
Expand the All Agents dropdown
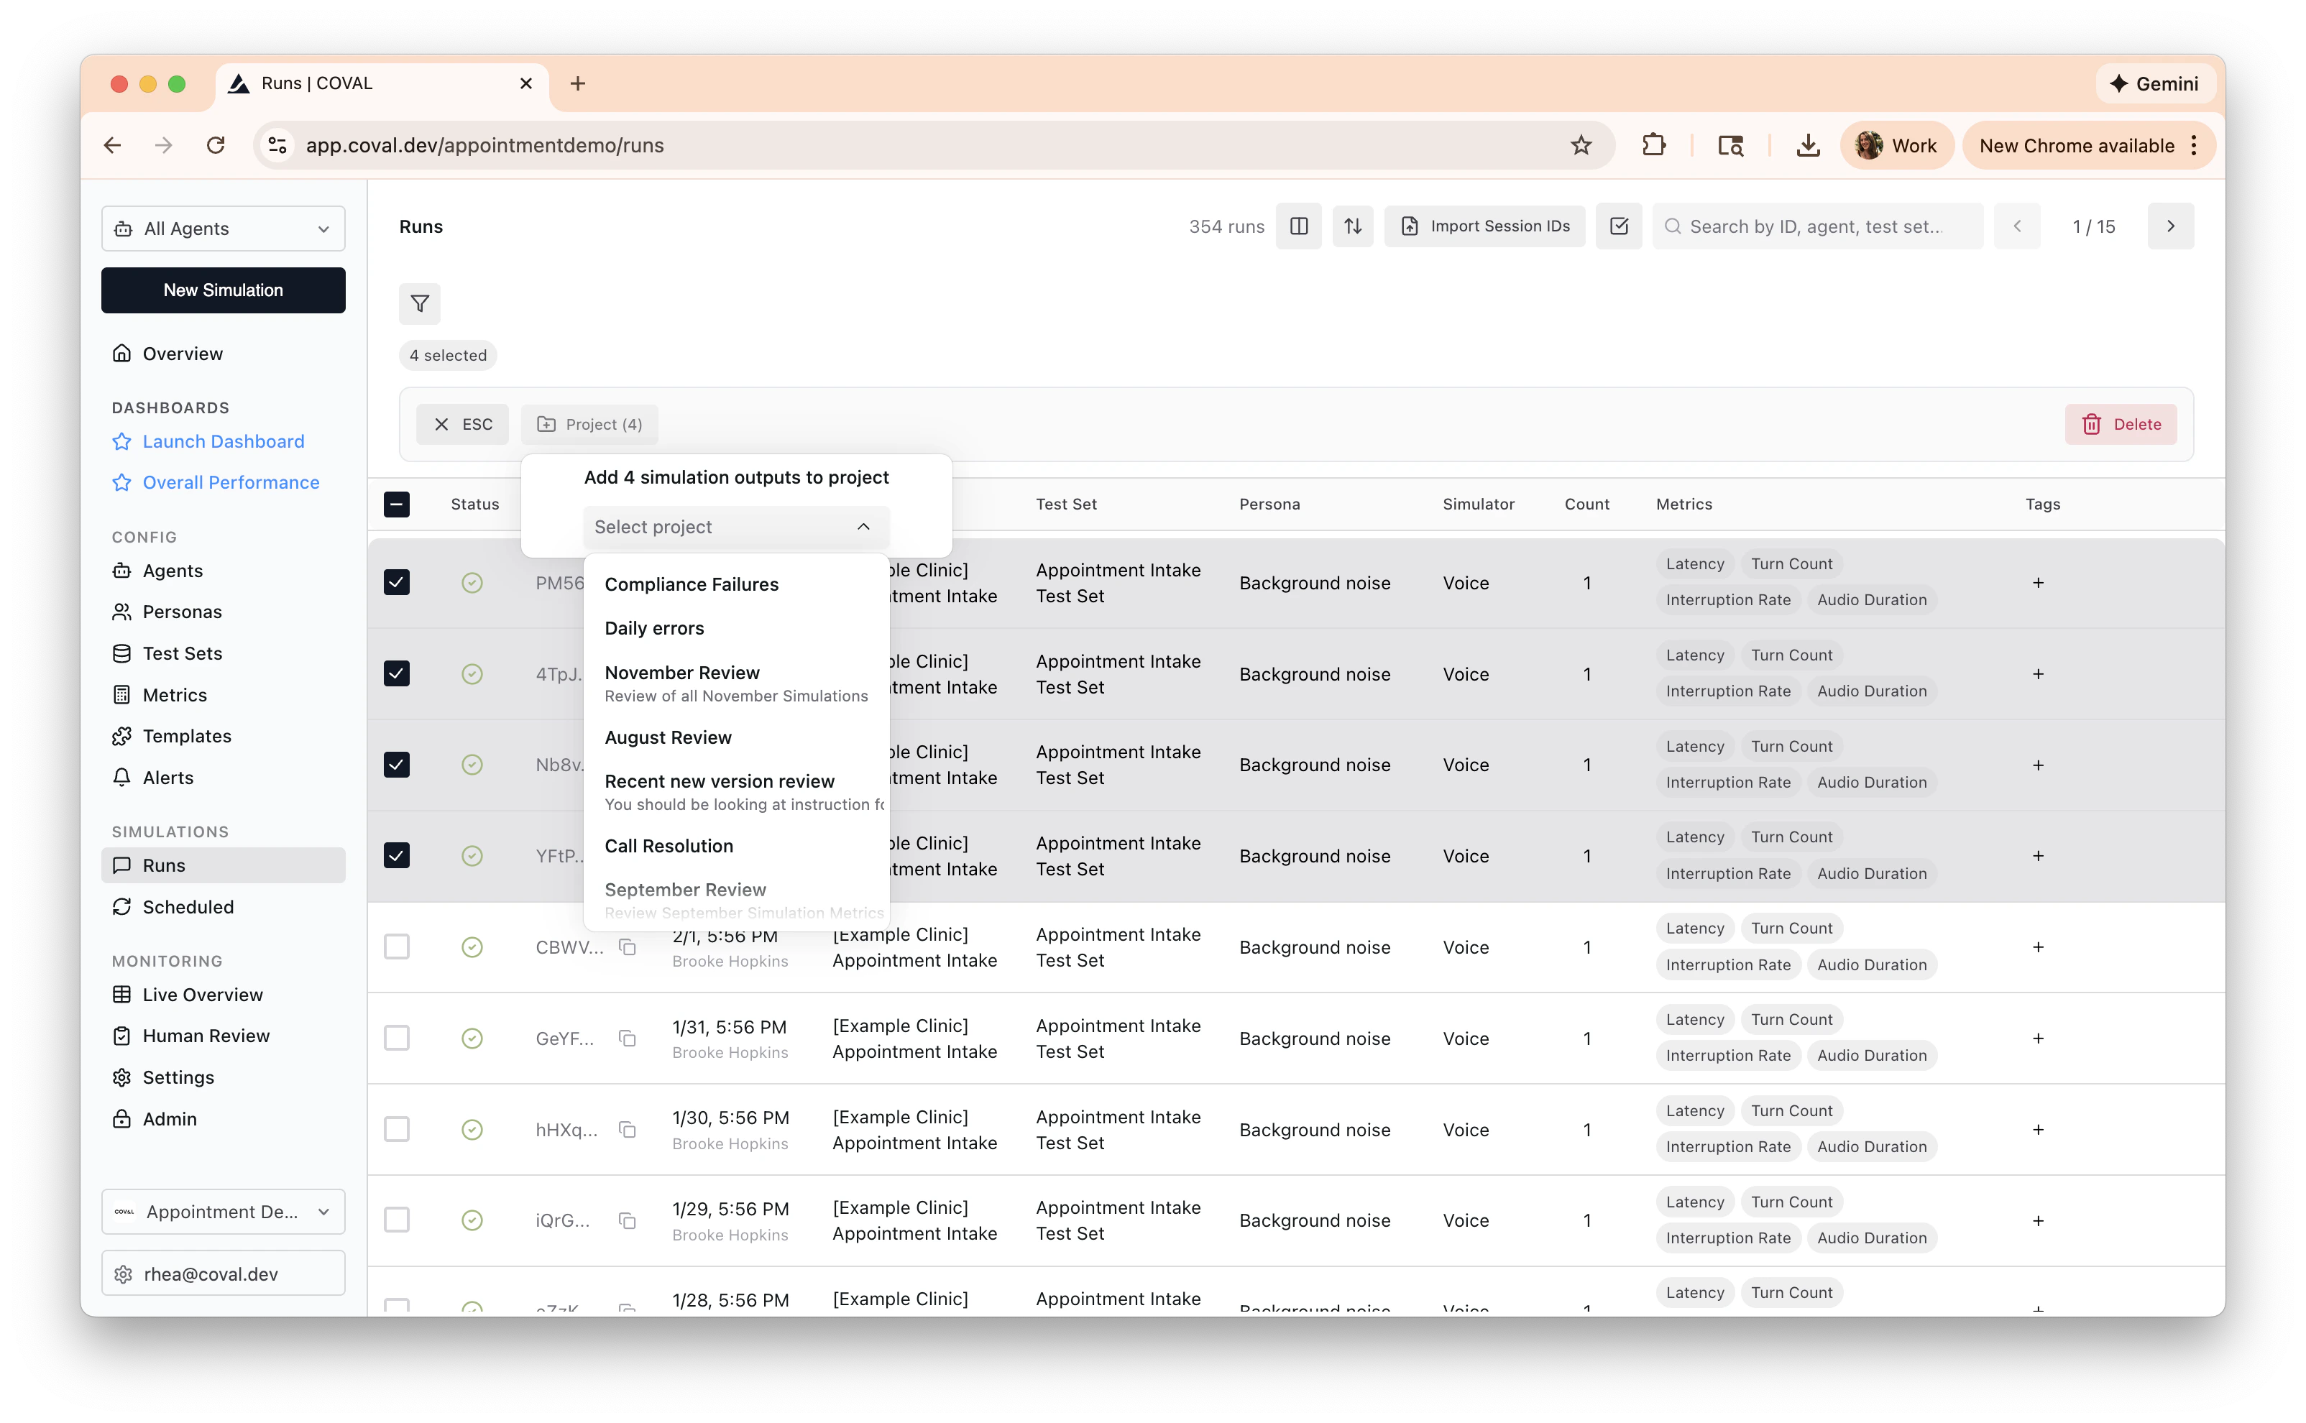[222, 228]
